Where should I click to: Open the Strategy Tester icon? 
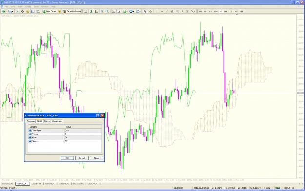coord(38,12)
